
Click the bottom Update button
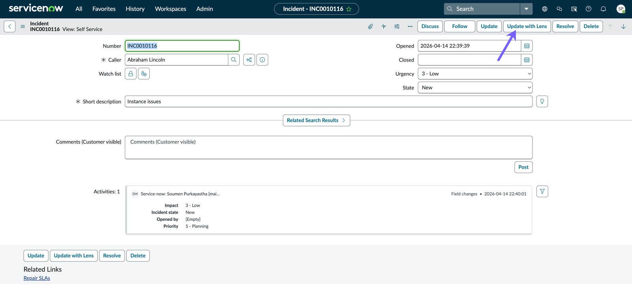(36, 256)
